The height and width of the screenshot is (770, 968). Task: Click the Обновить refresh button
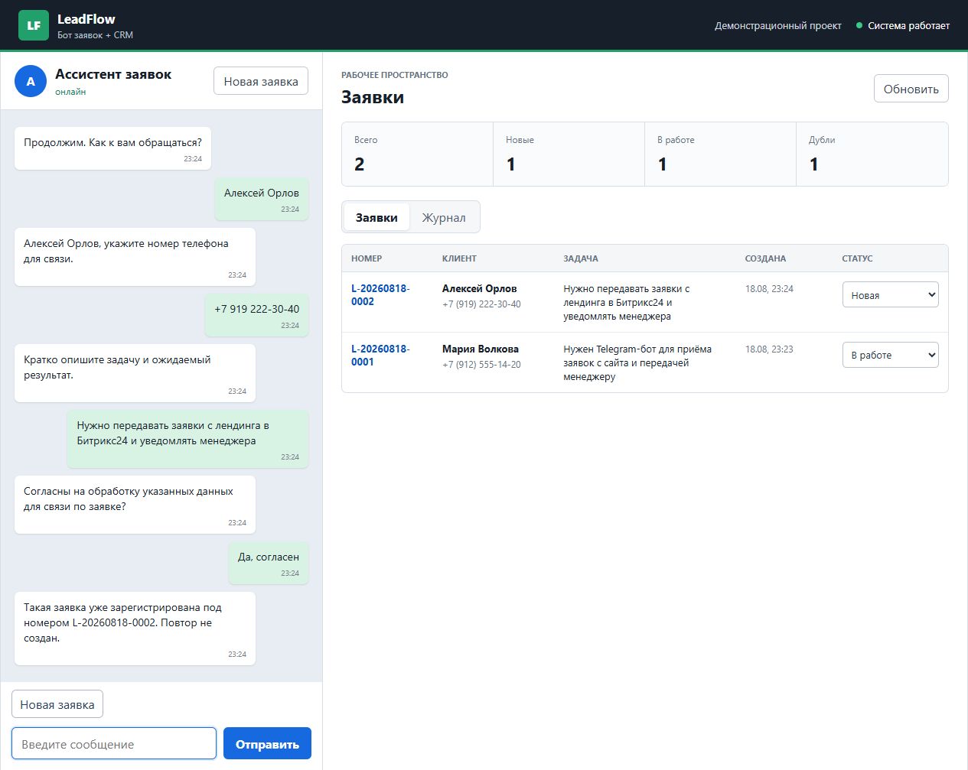click(911, 89)
